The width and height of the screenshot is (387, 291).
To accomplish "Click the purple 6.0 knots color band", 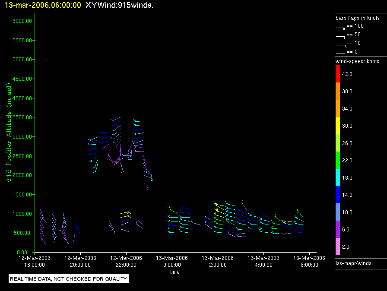I will (x=338, y=229).
